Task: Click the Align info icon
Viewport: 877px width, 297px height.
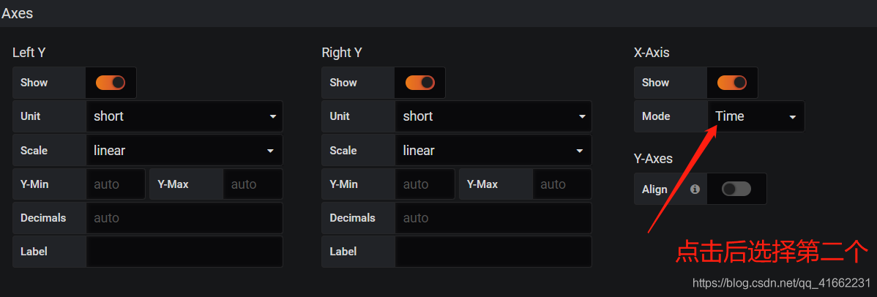Action: [695, 189]
